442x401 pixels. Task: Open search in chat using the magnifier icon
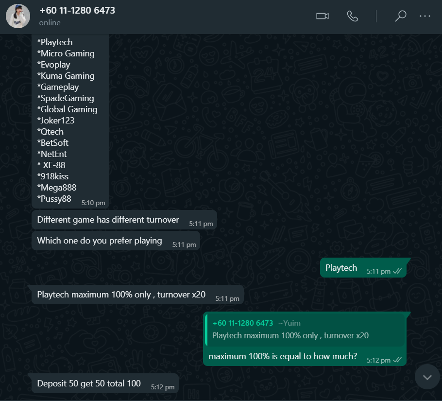pyautogui.click(x=400, y=16)
